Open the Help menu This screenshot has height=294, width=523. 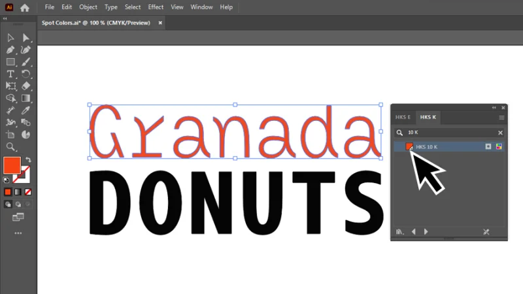click(226, 7)
